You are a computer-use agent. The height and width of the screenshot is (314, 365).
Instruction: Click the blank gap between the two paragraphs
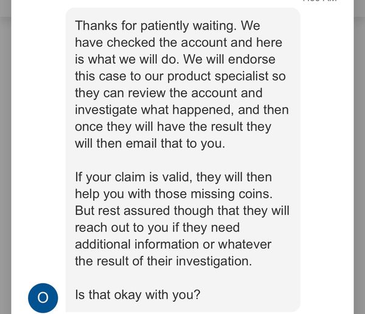tap(182, 160)
